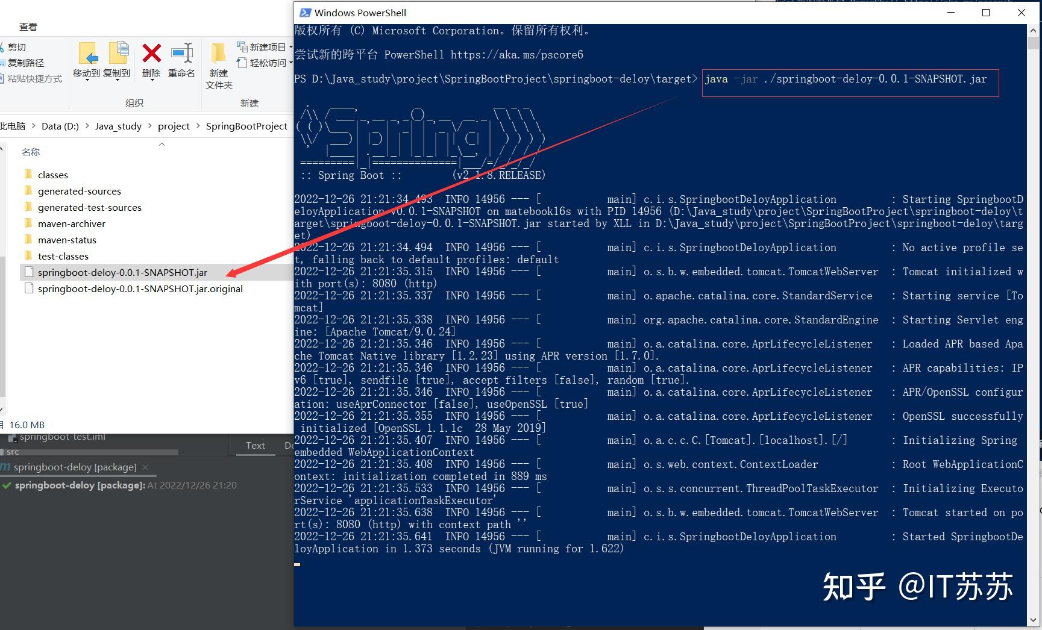Click the Move to (移动到) icon
The image size is (1042, 630).
87,53
